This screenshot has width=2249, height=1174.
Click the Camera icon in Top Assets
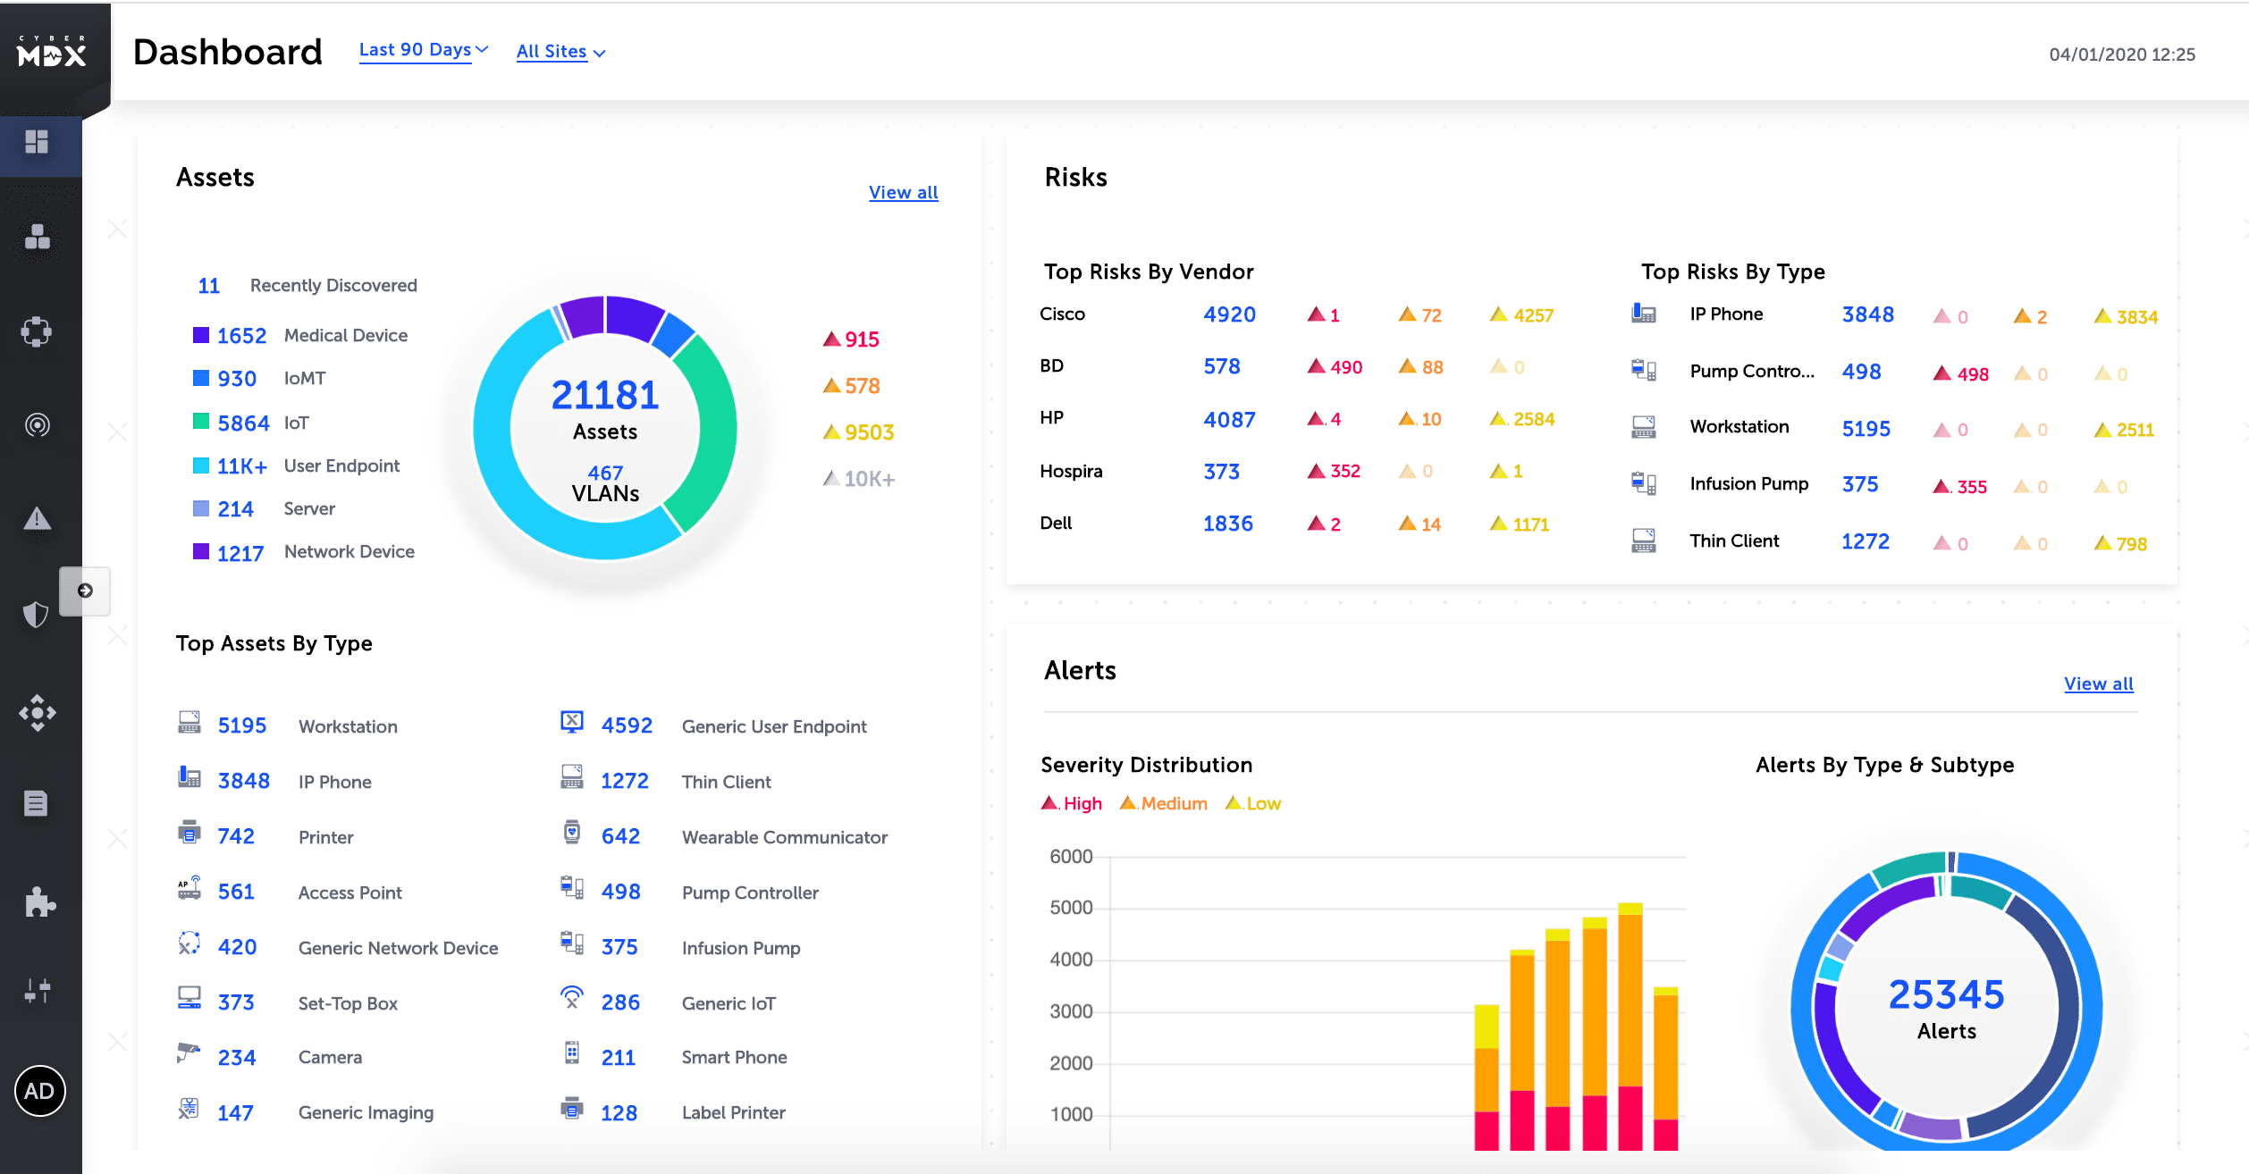click(x=188, y=1053)
